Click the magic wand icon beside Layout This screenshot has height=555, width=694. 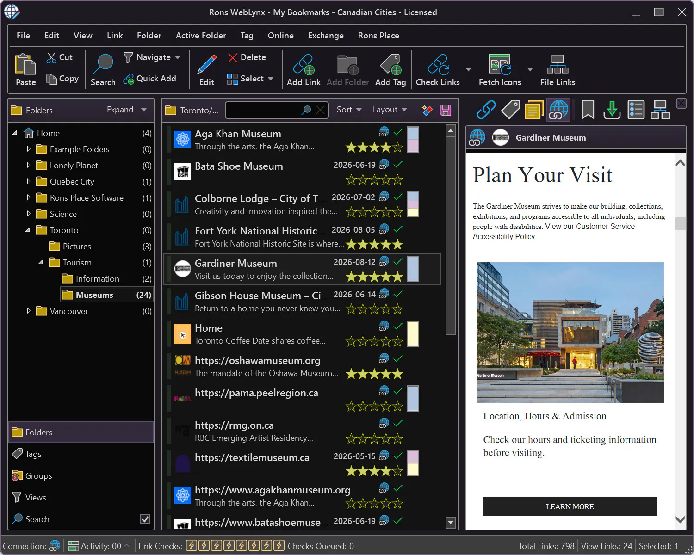pos(427,110)
